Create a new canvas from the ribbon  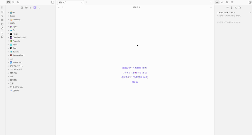click(x=2, y=20)
